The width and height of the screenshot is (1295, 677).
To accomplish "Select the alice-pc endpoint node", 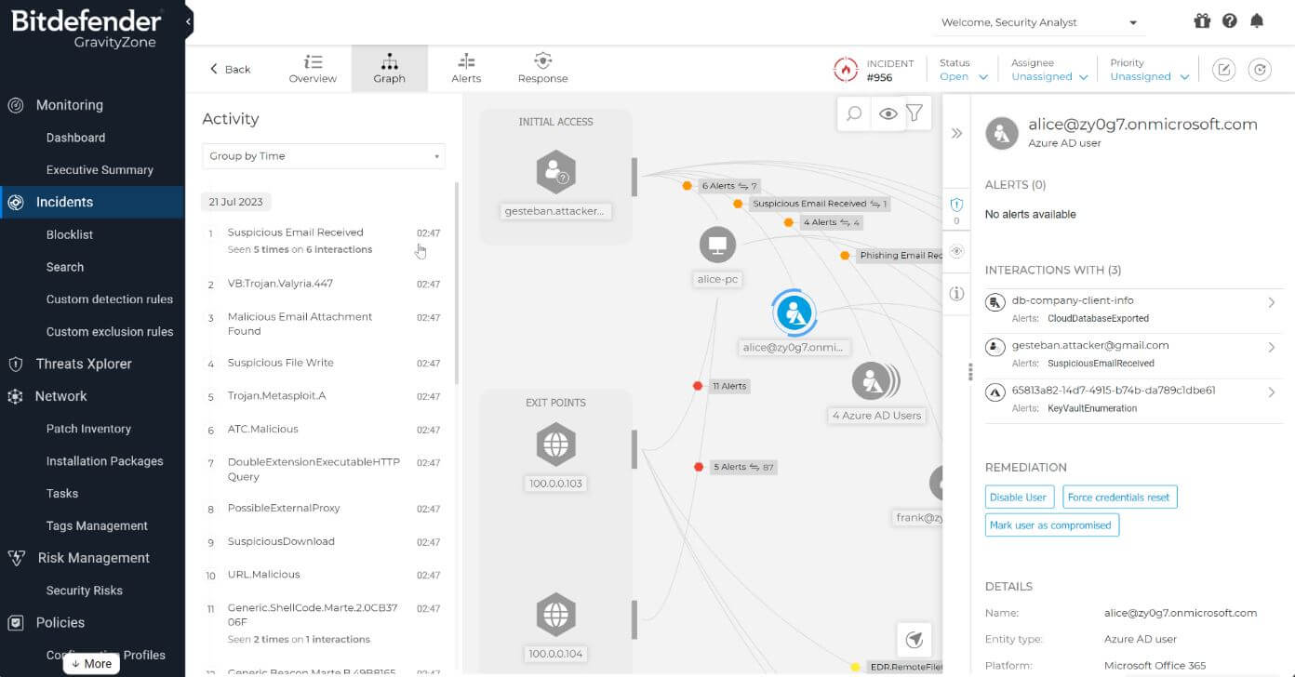I will tap(717, 246).
